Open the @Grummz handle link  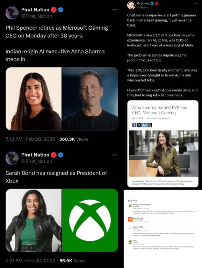(144, 8)
